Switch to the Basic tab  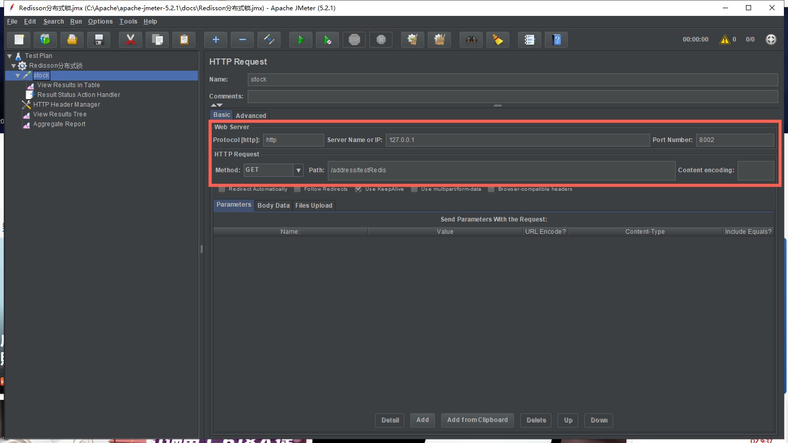coord(222,115)
